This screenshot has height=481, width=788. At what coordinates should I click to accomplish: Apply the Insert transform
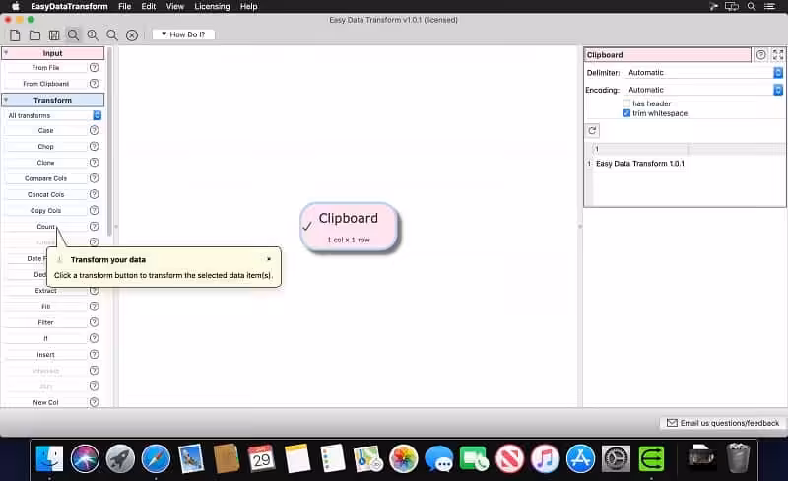[45, 354]
